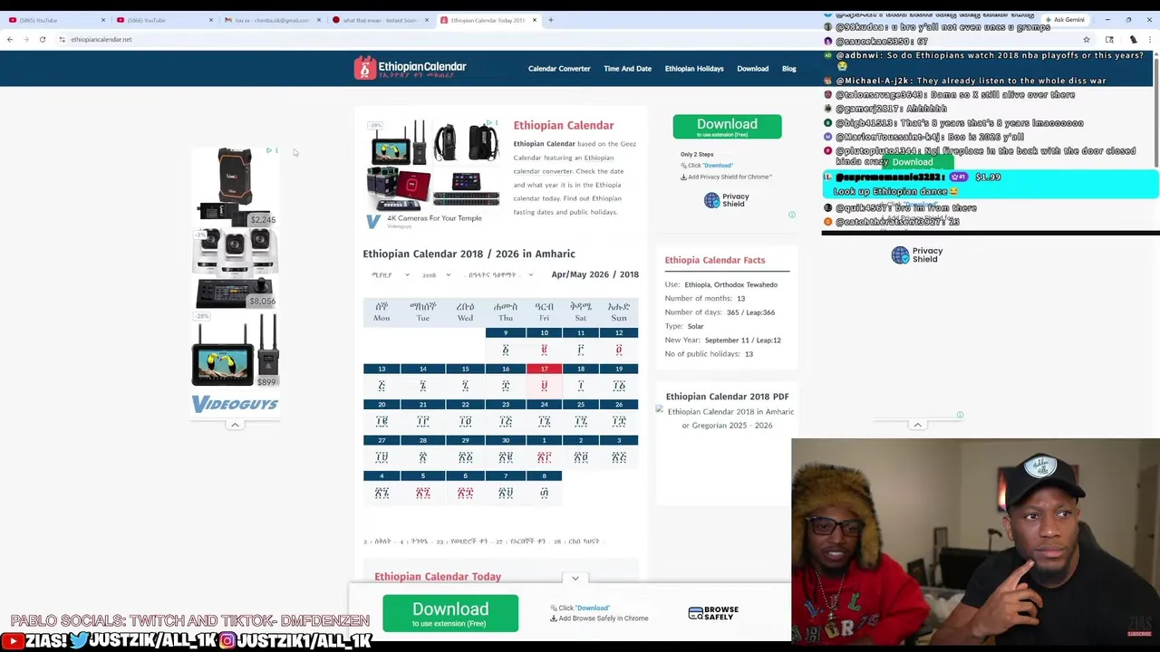Click the Mon column header in calendar
Image resolution: width=1160 pixels, height=652 pixels.
pyautogui.click(x=382, y=312)
